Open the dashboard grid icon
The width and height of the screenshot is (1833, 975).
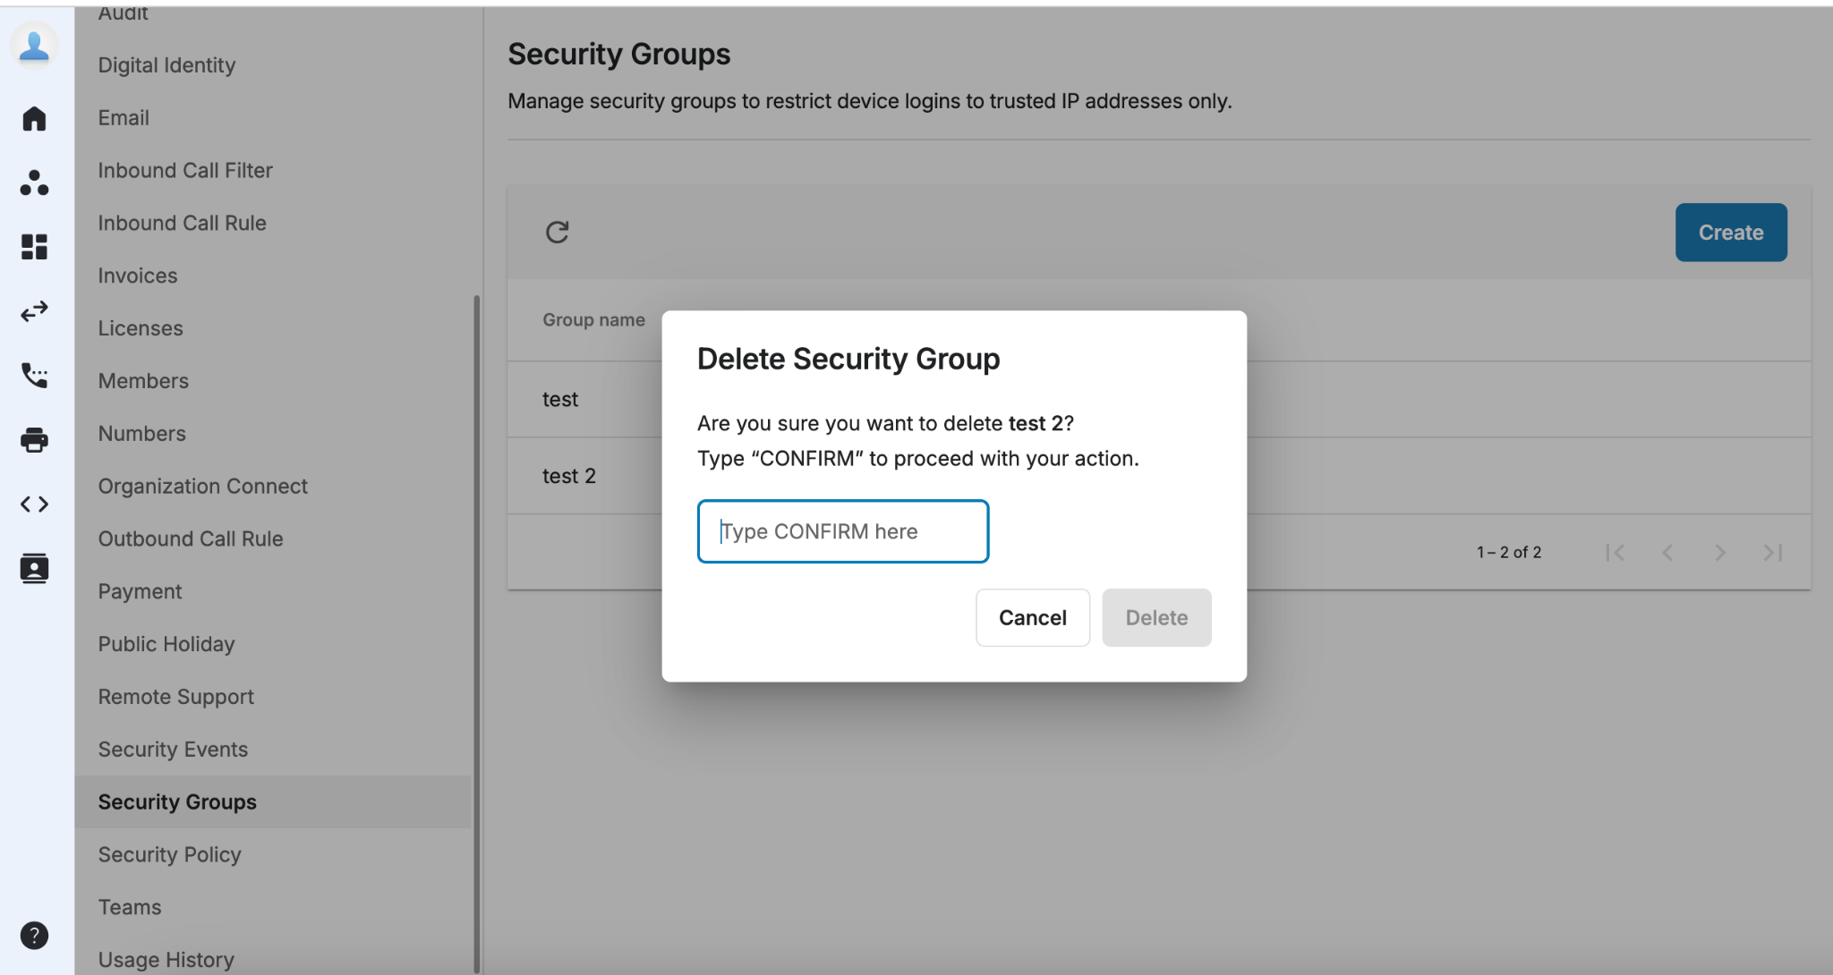pos(34,247)
